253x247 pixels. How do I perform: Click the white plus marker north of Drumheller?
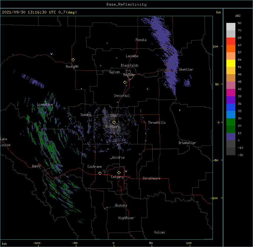[180, 110]
